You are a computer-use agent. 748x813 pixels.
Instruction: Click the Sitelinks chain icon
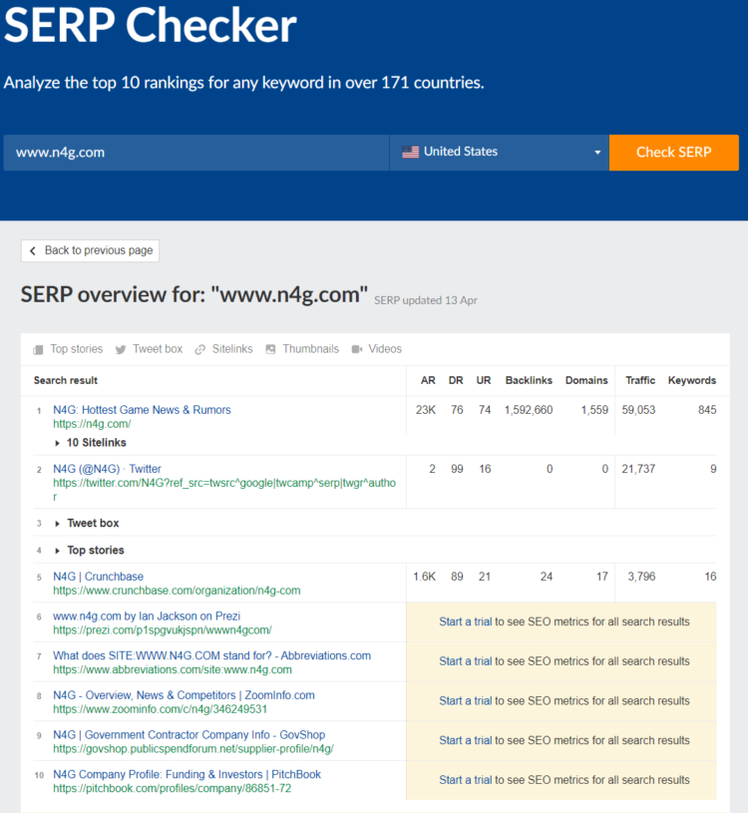point(200,349)
